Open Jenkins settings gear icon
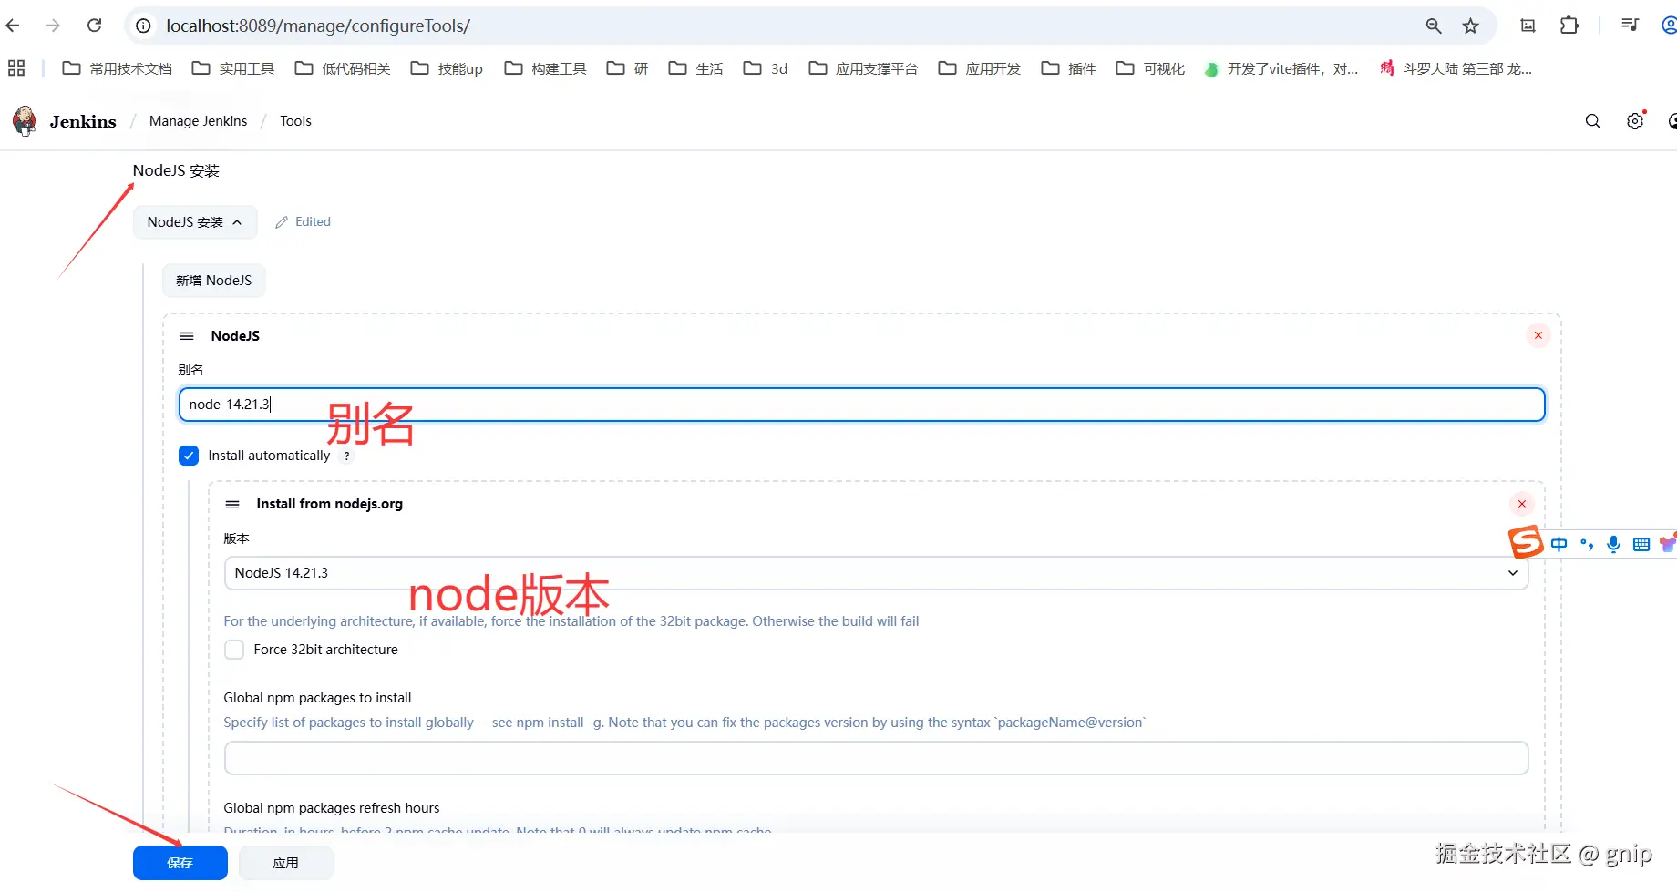 click(x=1636, y=120)
